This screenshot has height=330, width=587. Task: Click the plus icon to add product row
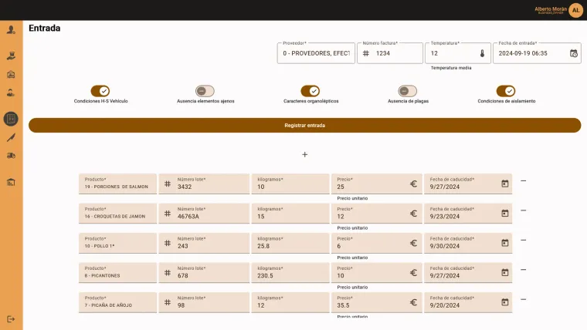click(305, 154)
